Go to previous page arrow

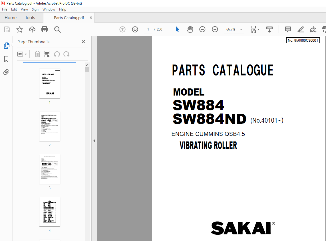pyautogui.click(x=122, y=29)
